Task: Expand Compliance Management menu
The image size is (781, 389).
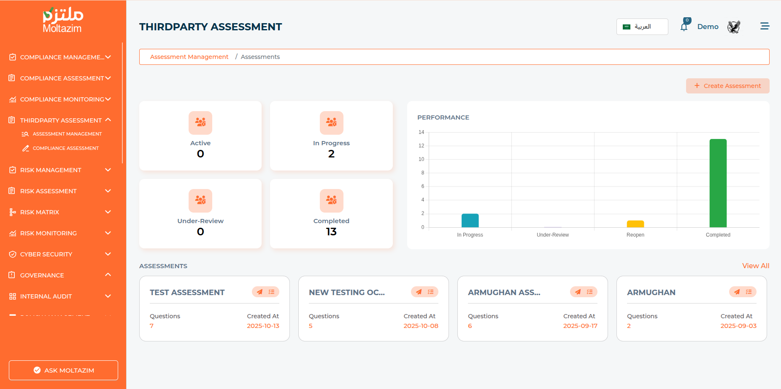Action: pyautogui.click(x=61, y=57)
